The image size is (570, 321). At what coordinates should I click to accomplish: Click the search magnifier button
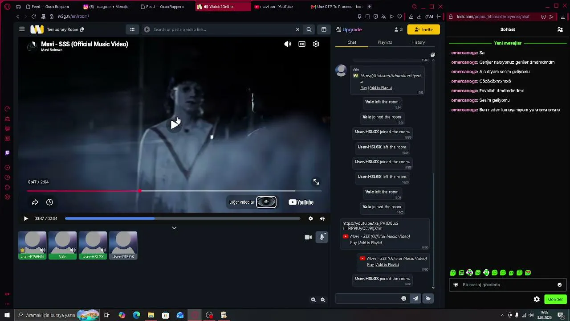(x=309, y=29)
